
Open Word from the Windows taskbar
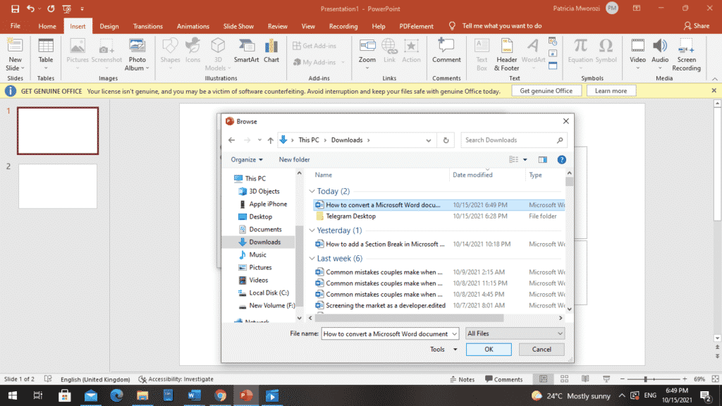coord(194,395)
